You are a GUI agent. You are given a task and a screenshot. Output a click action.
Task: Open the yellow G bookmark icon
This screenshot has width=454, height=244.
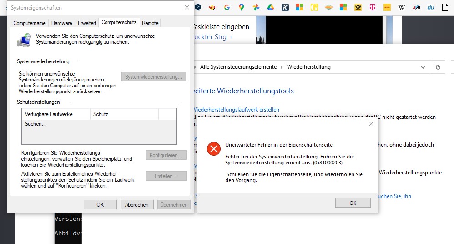(314, 8)
